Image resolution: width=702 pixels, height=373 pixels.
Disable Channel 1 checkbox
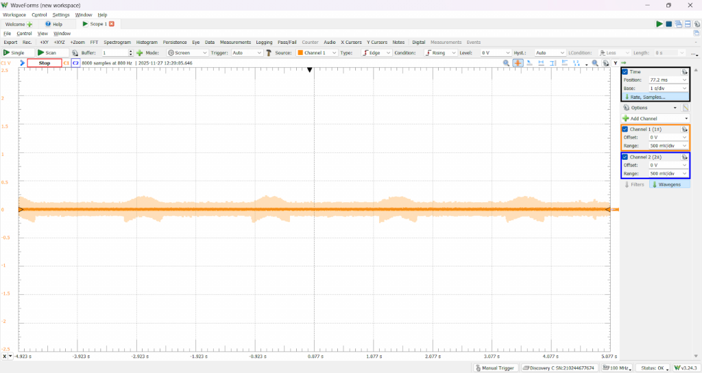[625, 129]
